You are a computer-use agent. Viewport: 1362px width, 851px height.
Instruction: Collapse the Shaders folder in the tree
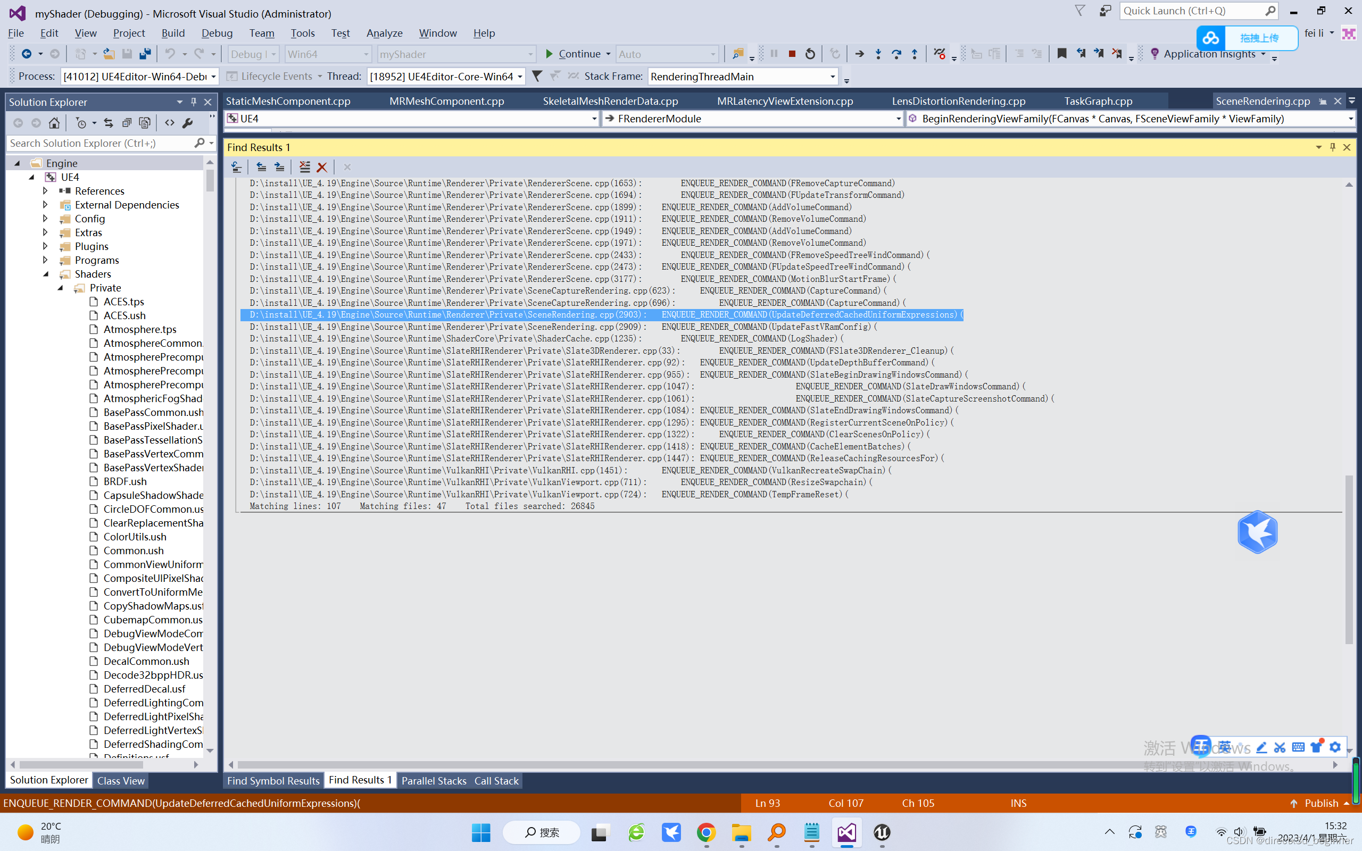tap(46, 274)
